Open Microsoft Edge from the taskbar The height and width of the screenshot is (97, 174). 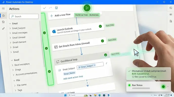(x=100, y=95)
